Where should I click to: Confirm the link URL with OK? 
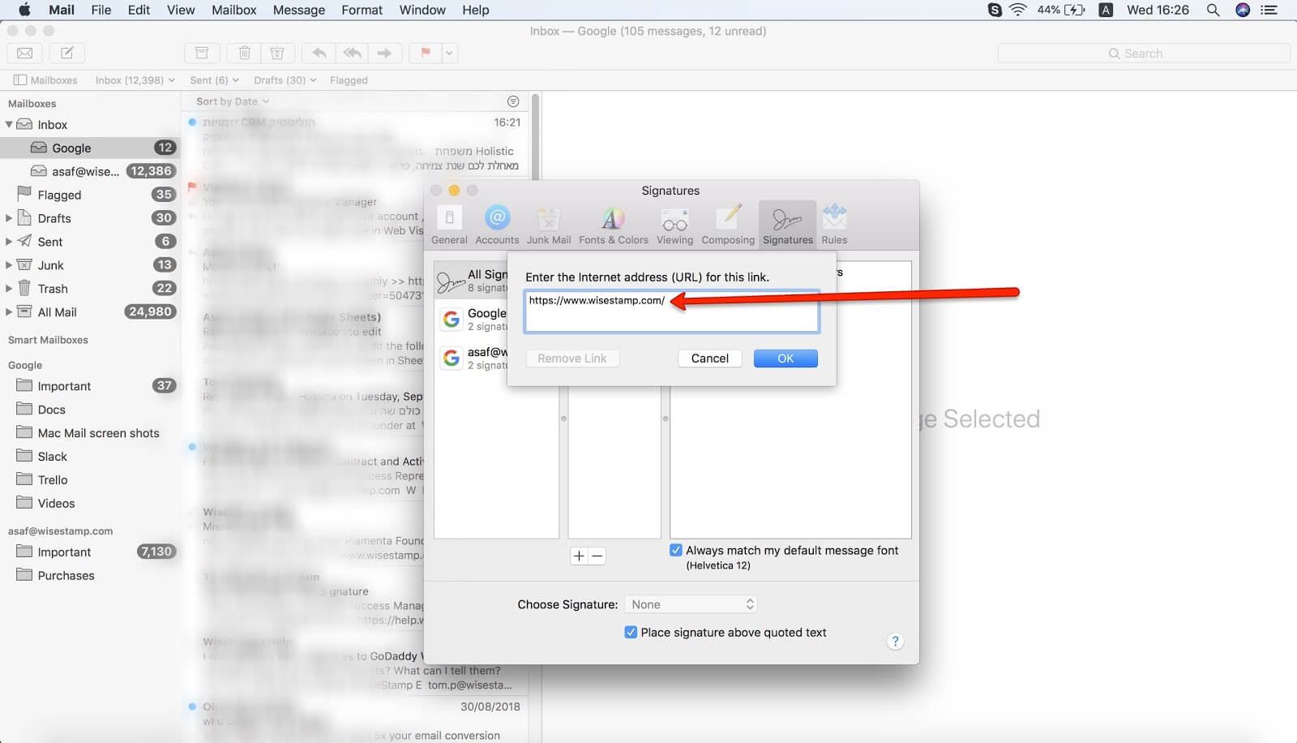[x=785, y=358]
